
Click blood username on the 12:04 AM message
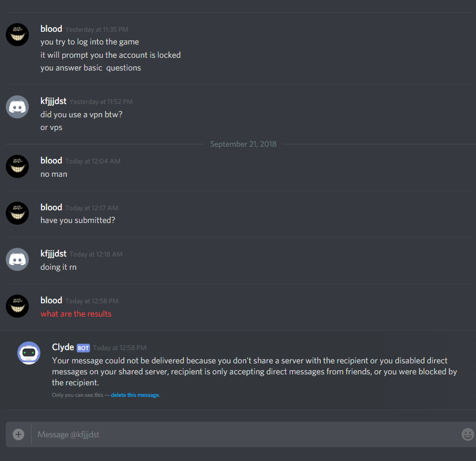click(51, 161)
